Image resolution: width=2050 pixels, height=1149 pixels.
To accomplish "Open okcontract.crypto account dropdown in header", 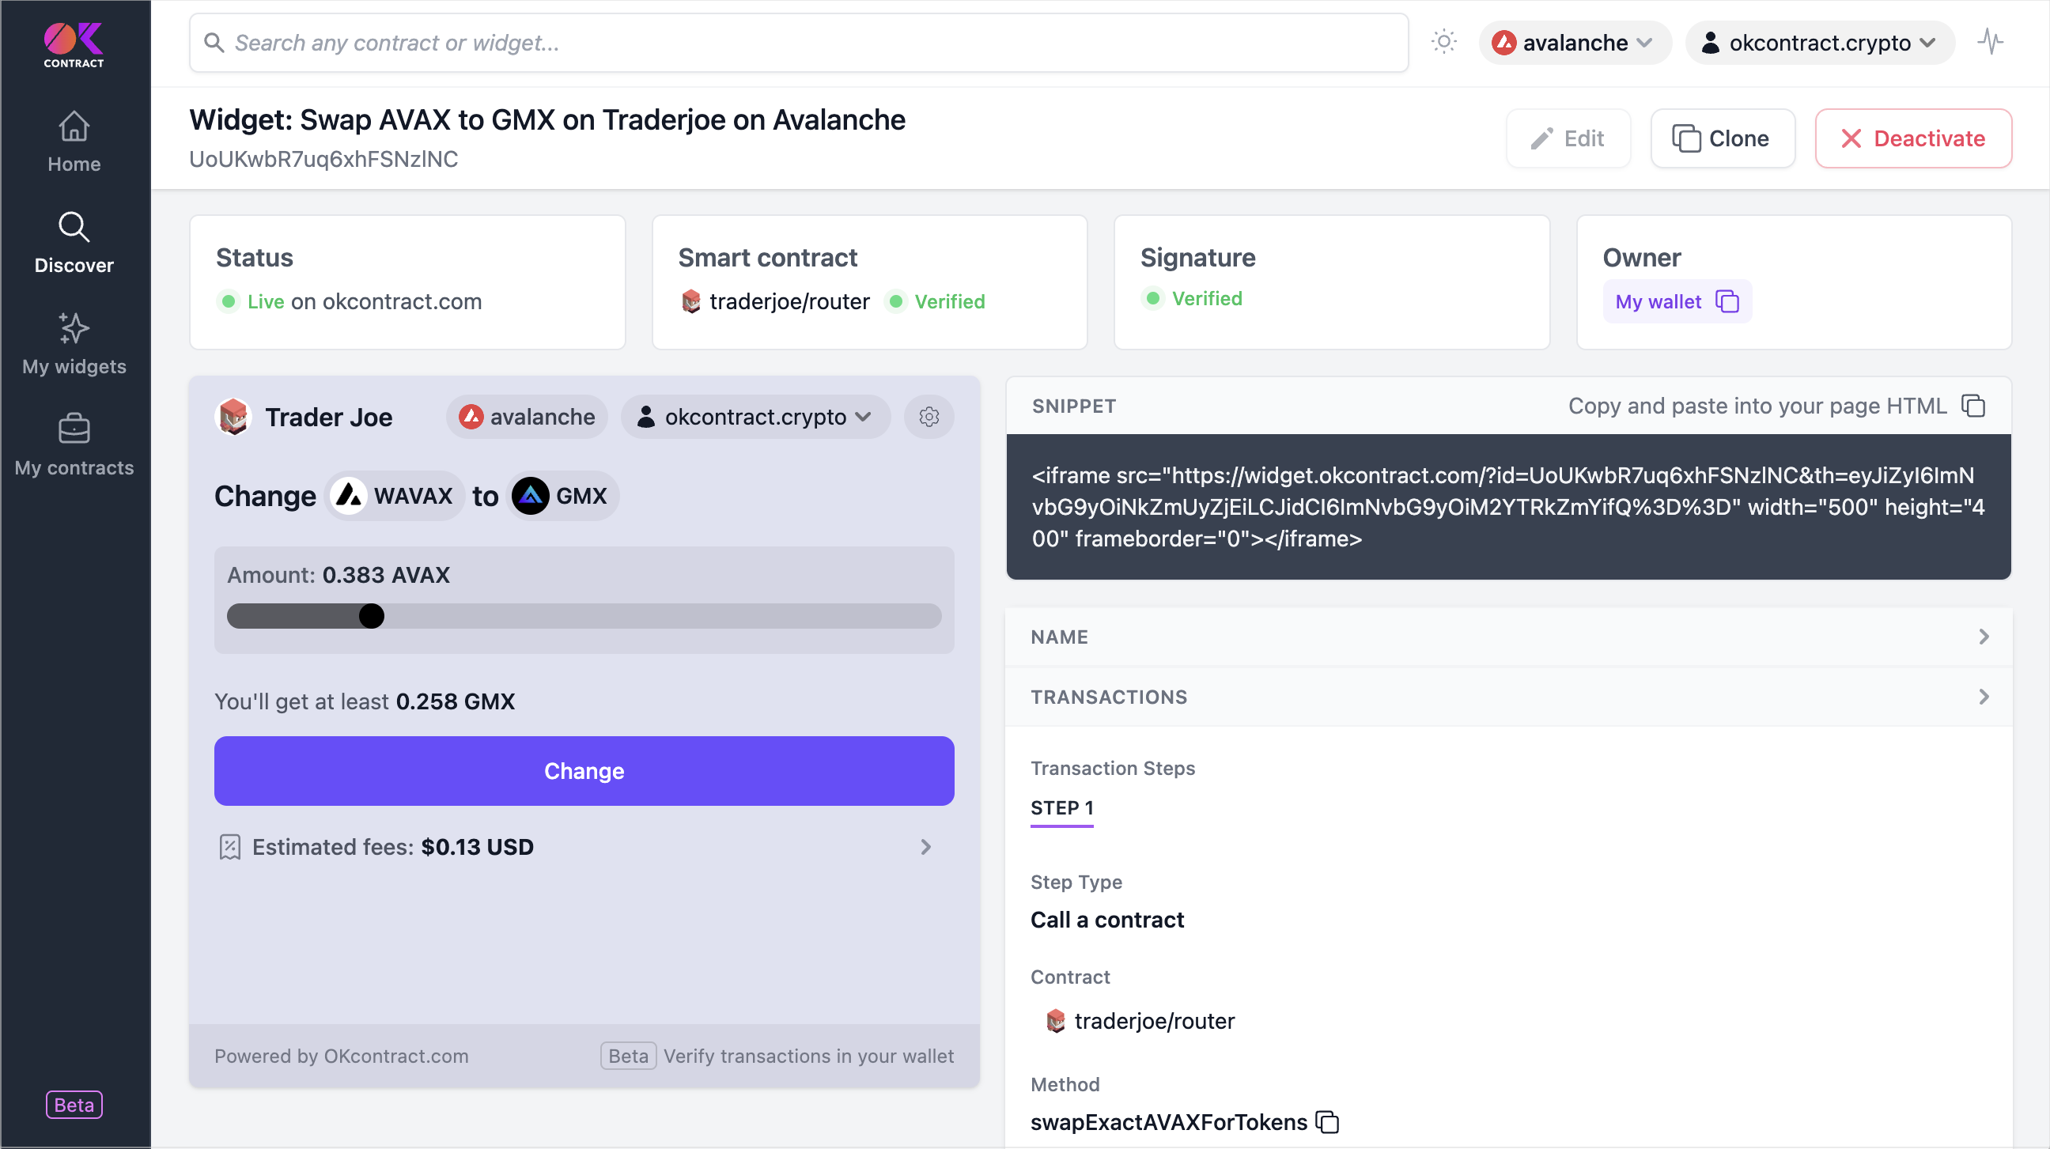I will [1819, 42].
